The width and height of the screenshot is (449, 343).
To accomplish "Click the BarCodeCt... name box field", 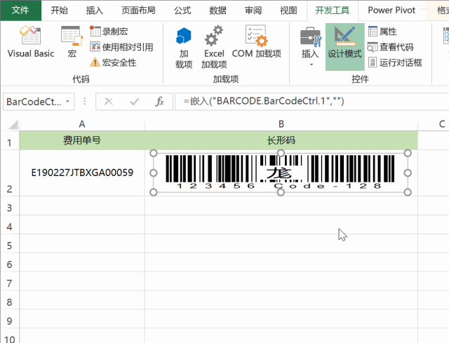I will [x=34, y=101].
